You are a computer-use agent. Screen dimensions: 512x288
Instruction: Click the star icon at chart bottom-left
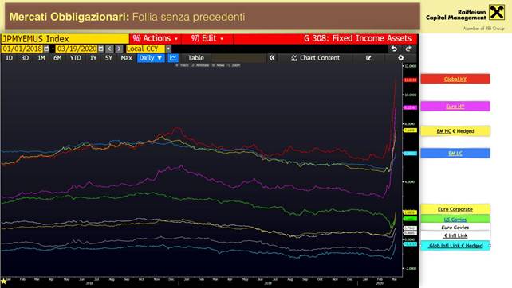[x=4, y=282]
